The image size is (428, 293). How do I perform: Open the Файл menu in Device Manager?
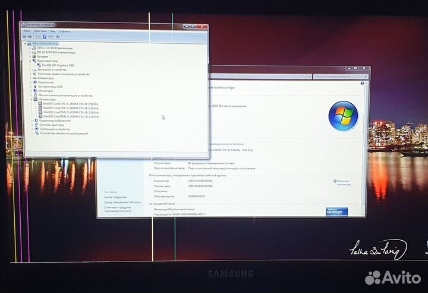tap(27, 31)
